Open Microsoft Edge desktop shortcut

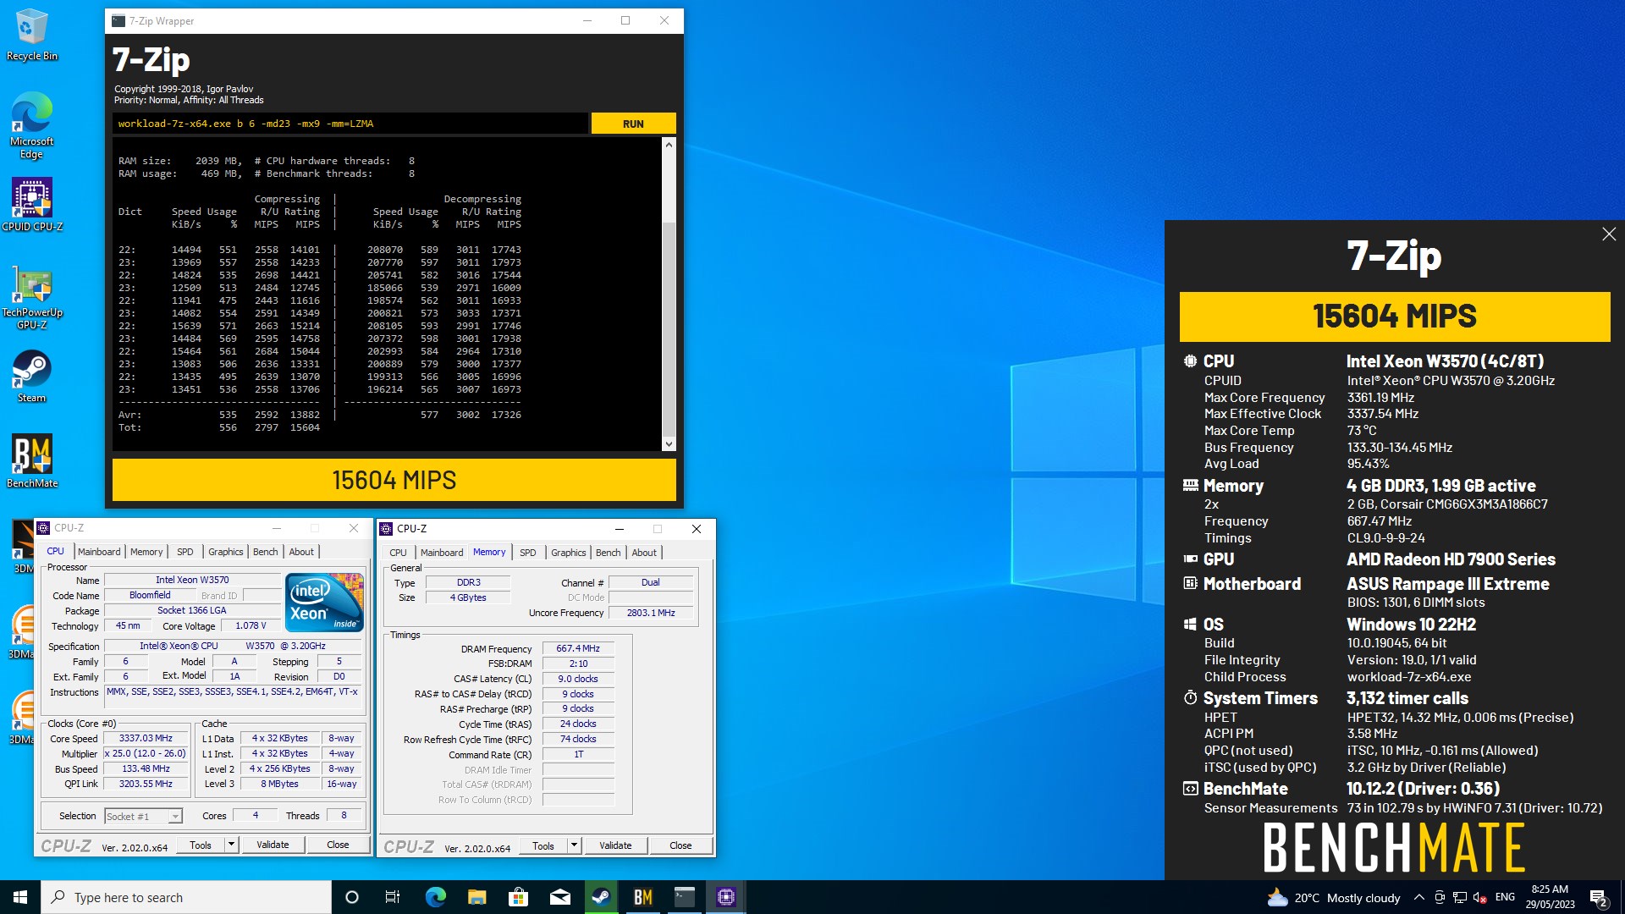[x=31, y=125]
